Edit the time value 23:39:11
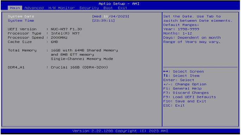This screenshot has height=135, width=241. point(103,21)
